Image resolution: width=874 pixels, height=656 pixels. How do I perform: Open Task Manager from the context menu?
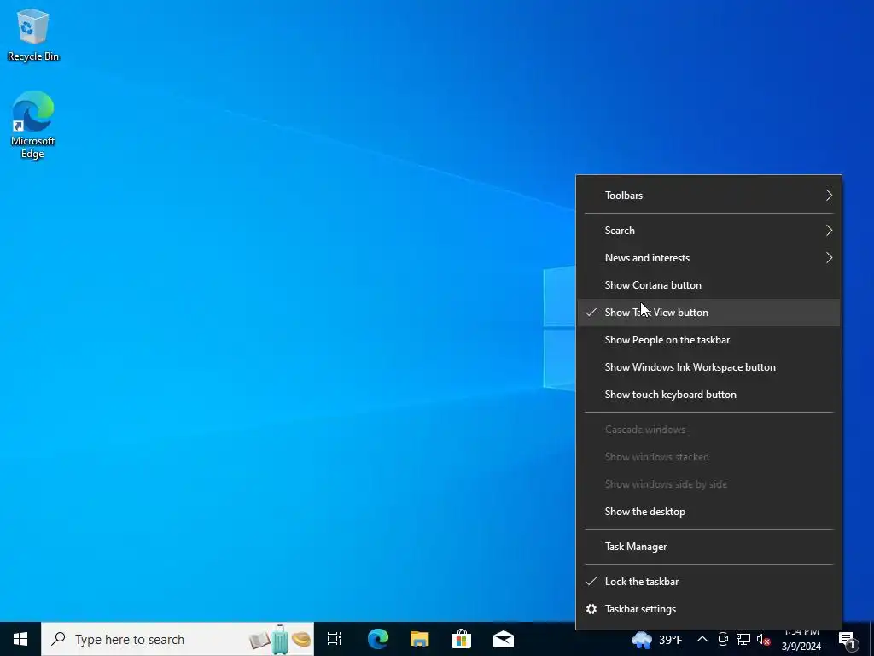click(x=709, y=547)
